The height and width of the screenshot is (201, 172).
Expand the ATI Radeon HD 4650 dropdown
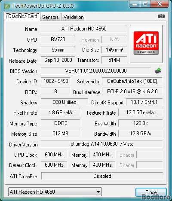click(x=55, y=192)
